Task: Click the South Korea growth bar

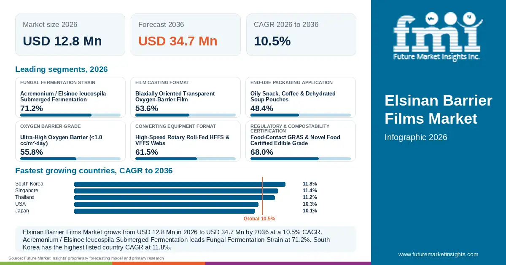Action: click(180, 184)
